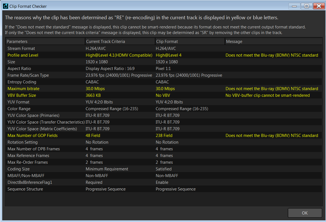Click the Required criteria value

[94, 182]
